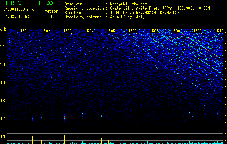Select the filename 0403011500.png
This screenshot has height=144, width=227.
[x=18, y=9]
